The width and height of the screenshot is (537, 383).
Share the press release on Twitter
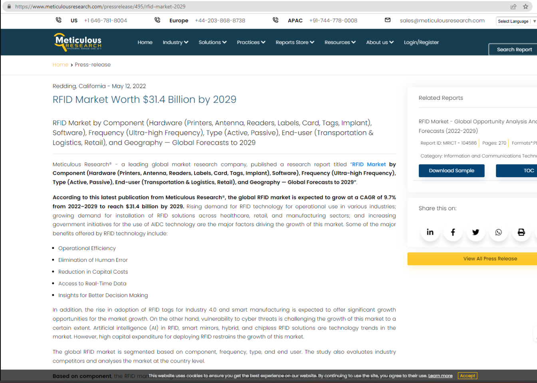click(475, 232)
